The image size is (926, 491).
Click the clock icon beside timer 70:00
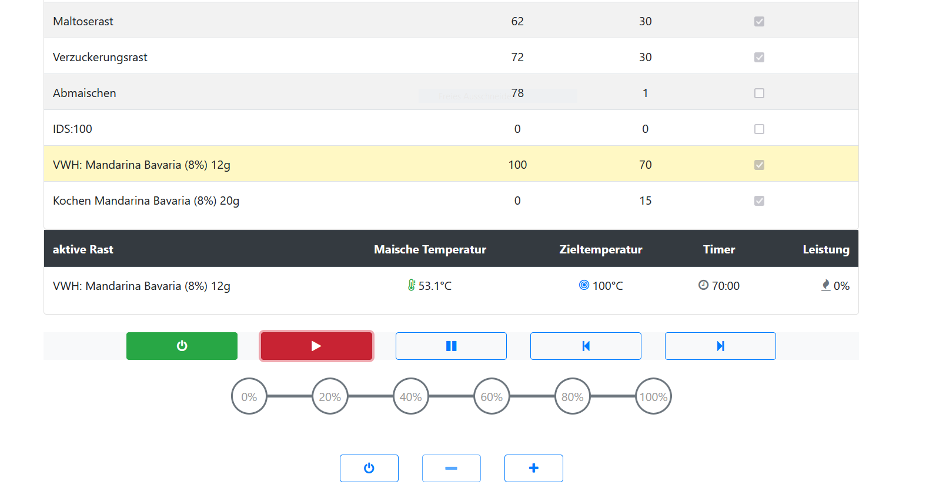point(703,285)
